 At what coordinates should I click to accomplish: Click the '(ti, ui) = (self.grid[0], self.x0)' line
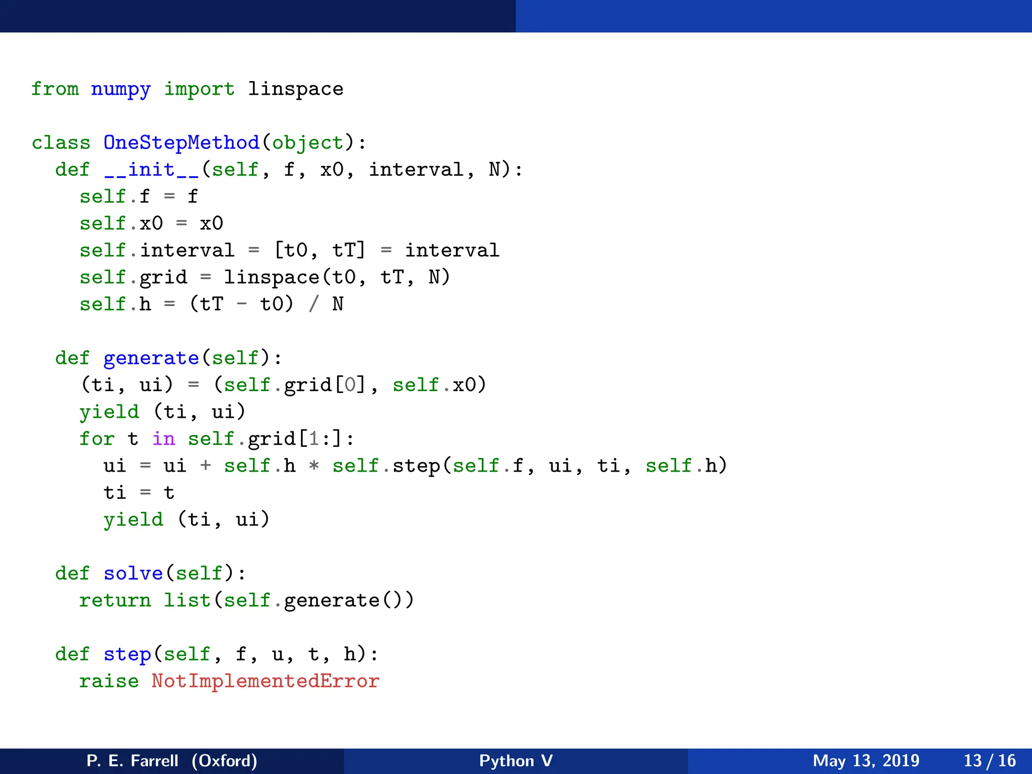[283, 385]
